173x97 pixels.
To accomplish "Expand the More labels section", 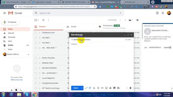I will 10,49.
